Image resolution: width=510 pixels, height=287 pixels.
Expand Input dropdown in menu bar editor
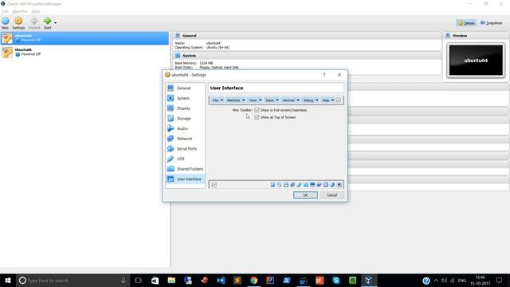tap(277, 100)
